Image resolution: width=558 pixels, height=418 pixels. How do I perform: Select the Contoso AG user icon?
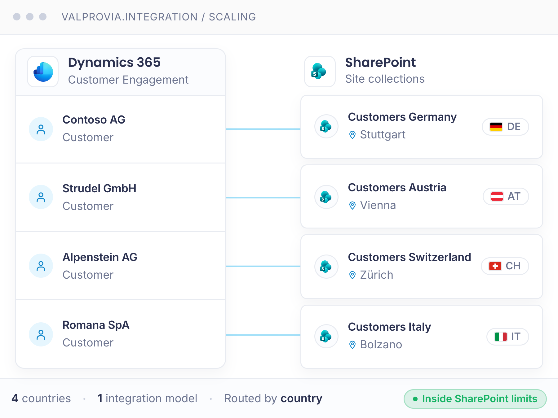(41, 129)
